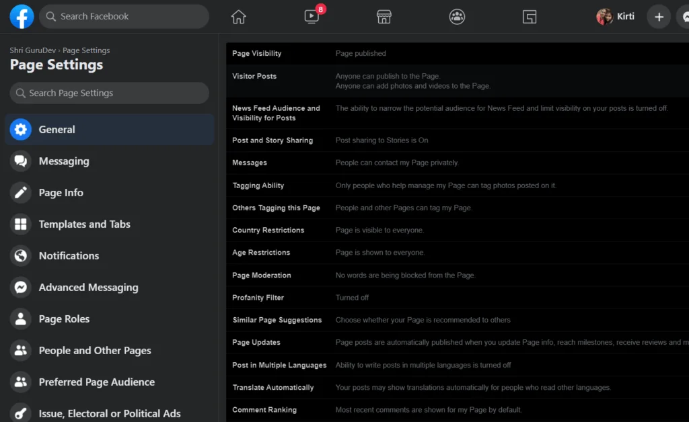The height and width of the screenshot is (422, 689).
Task: Open the Watch video icon with notifications
Action: 312,17
